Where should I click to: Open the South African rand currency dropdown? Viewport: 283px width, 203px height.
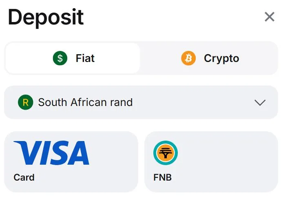(141, 102)
